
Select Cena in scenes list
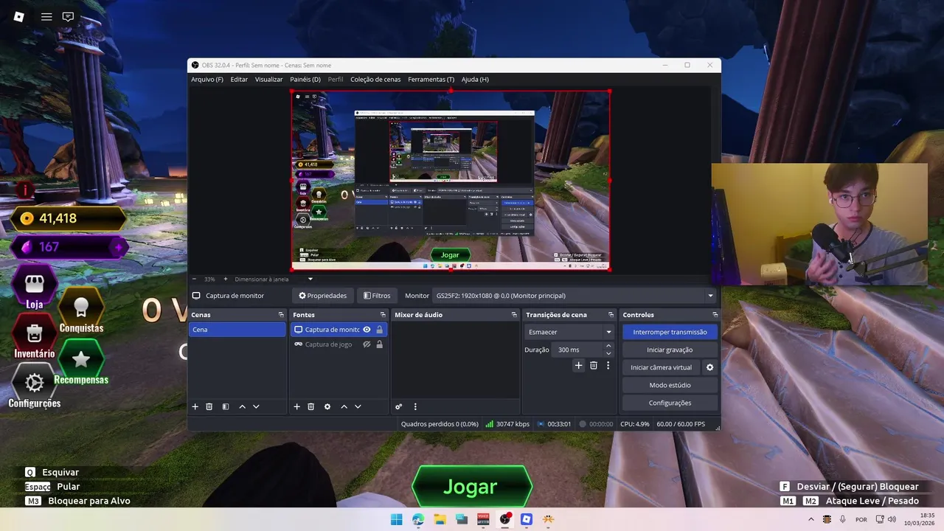(237, 330)
